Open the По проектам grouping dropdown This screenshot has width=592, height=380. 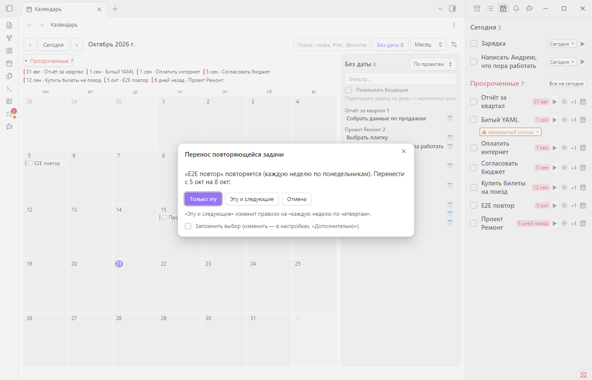[433, 64]
